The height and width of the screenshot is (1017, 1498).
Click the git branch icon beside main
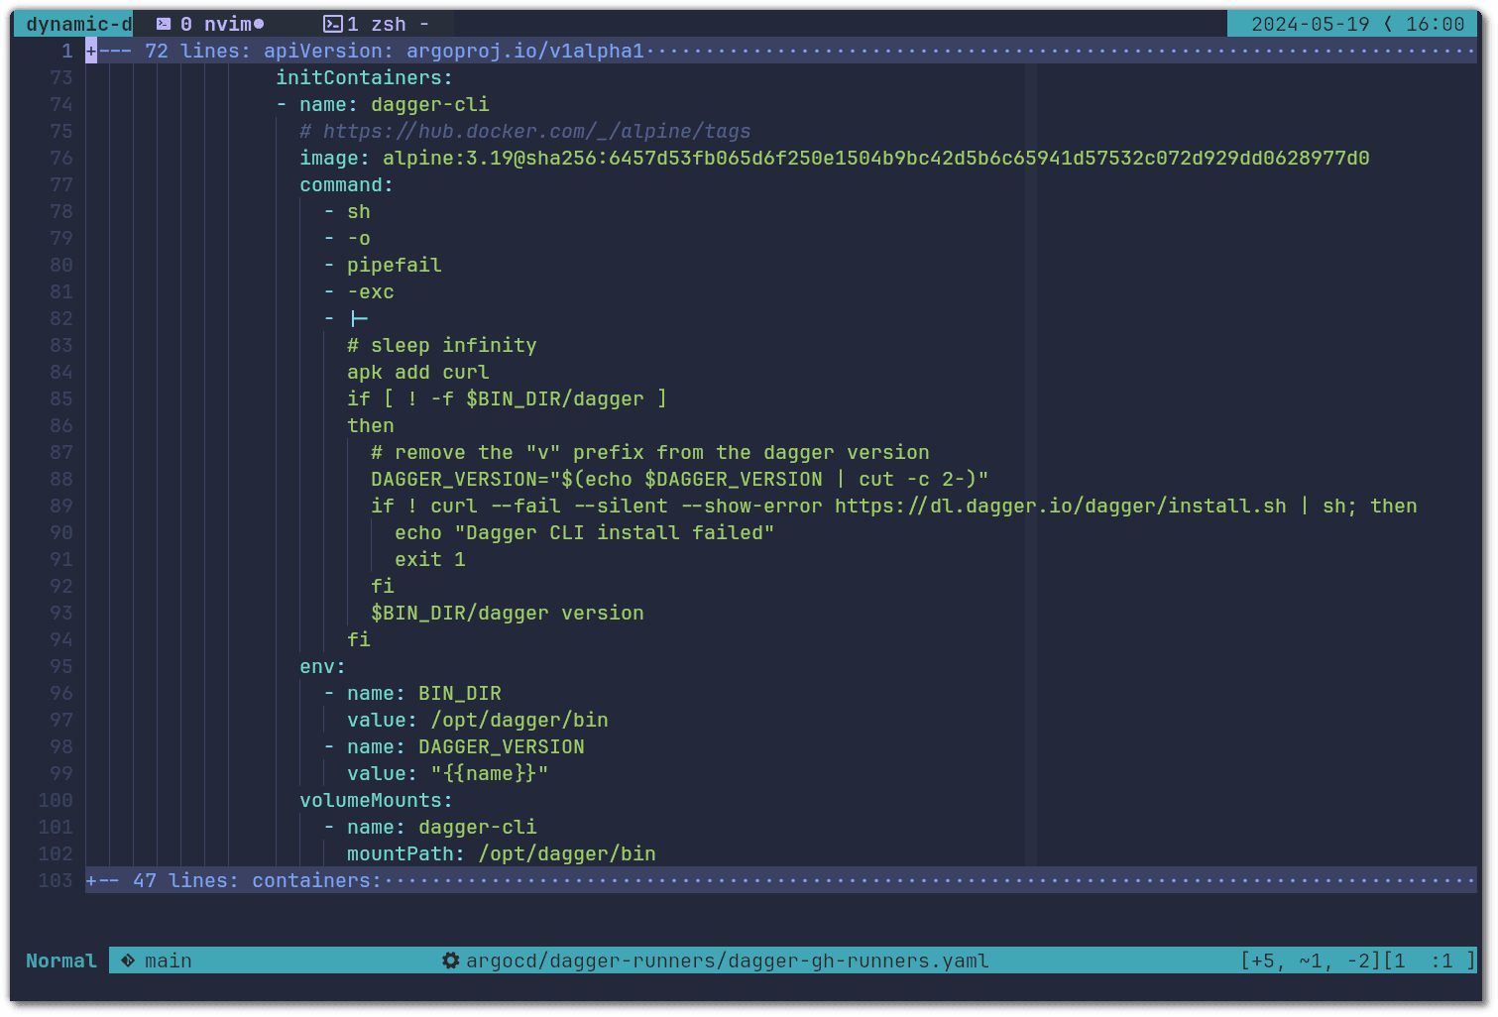coord(128,960)
